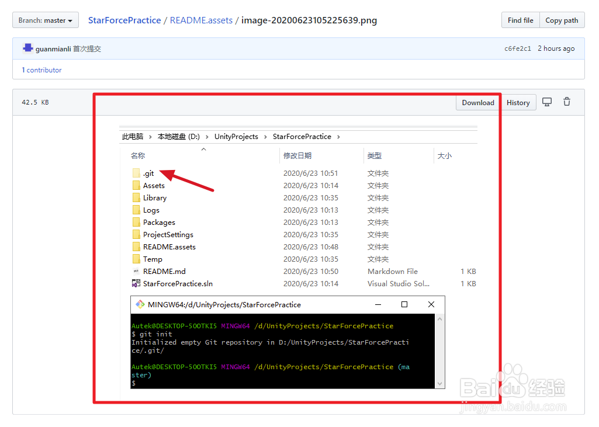Expand the chevron after StarForcePractice in address bar
The height and width of the screenshot is (427, 599).
click(338, 136)
